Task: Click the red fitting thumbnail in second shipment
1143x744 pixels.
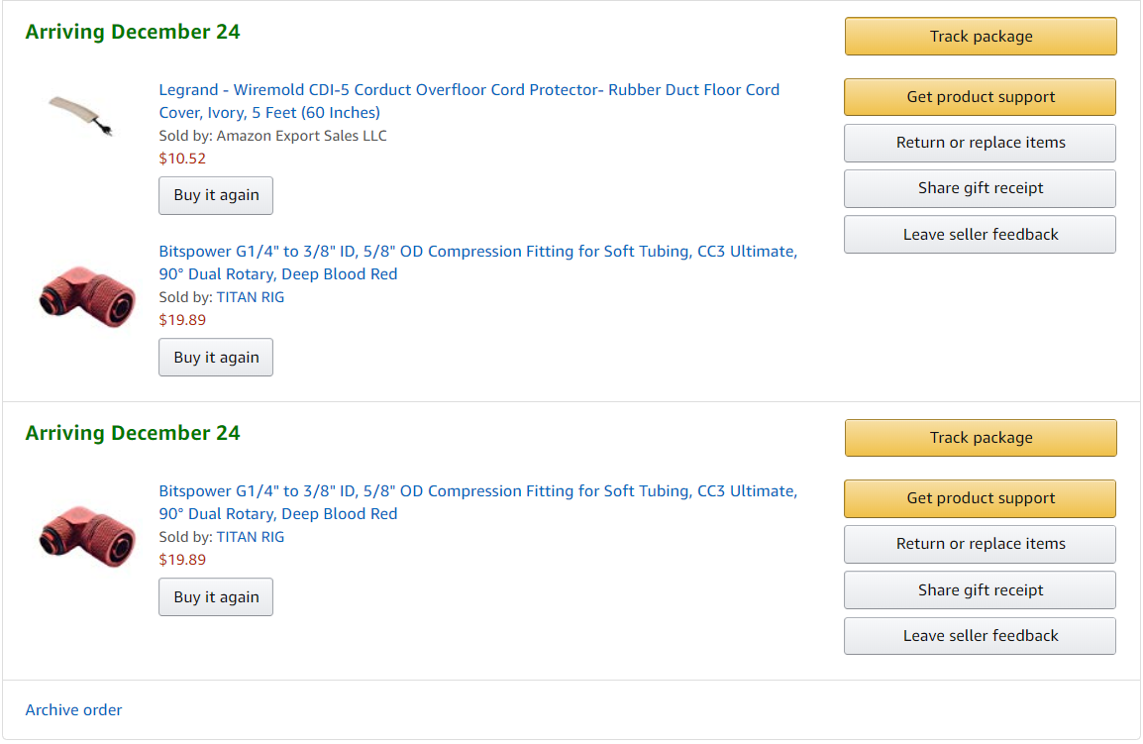Action: (87, 534)
